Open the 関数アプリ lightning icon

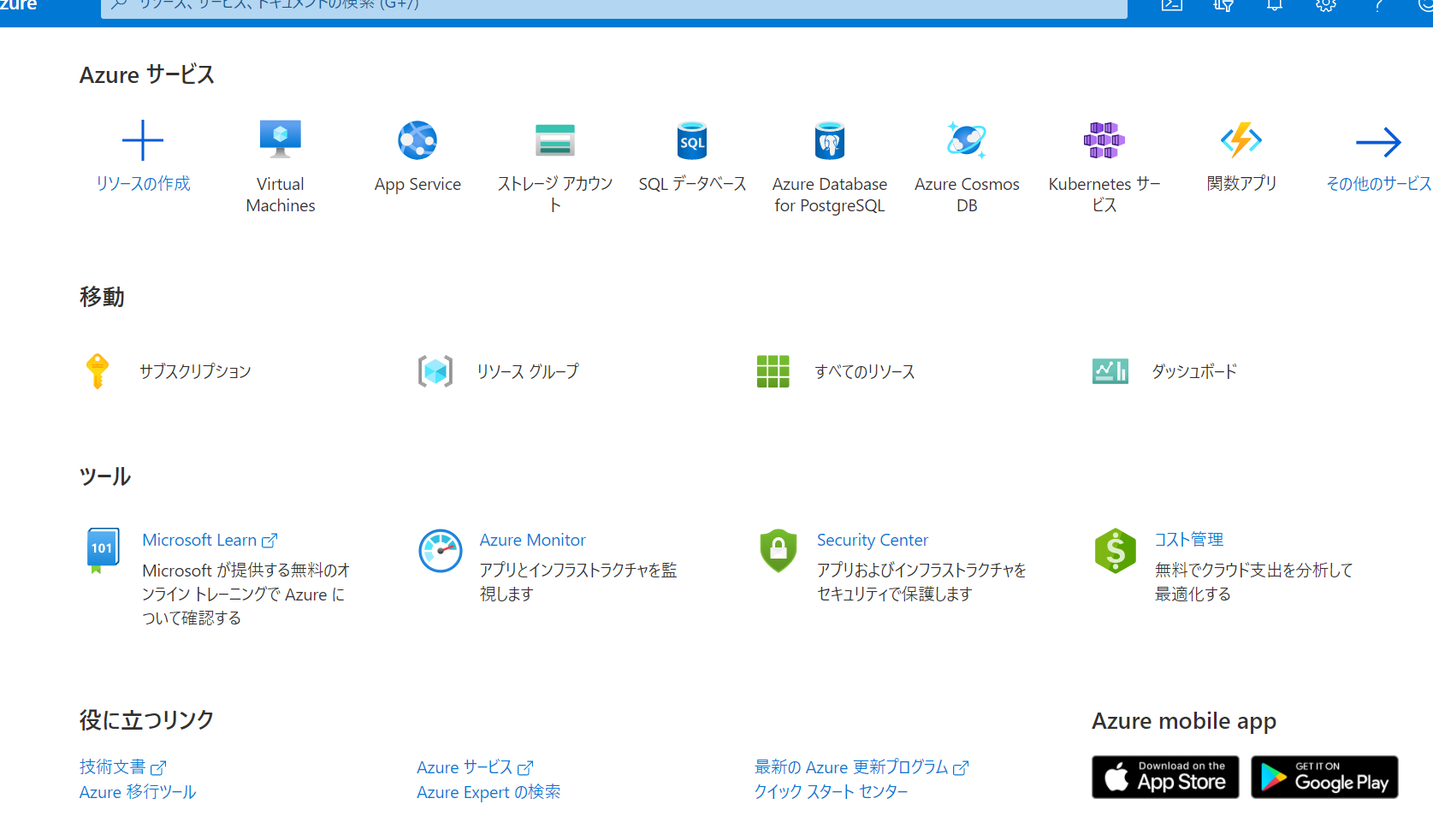tap(1241, 140)
